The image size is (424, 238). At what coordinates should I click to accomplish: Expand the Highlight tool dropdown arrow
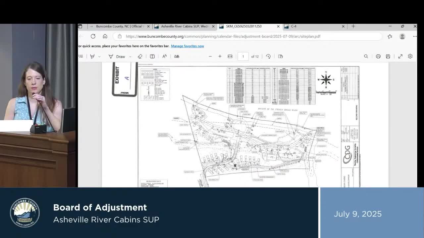pos(99,57)
